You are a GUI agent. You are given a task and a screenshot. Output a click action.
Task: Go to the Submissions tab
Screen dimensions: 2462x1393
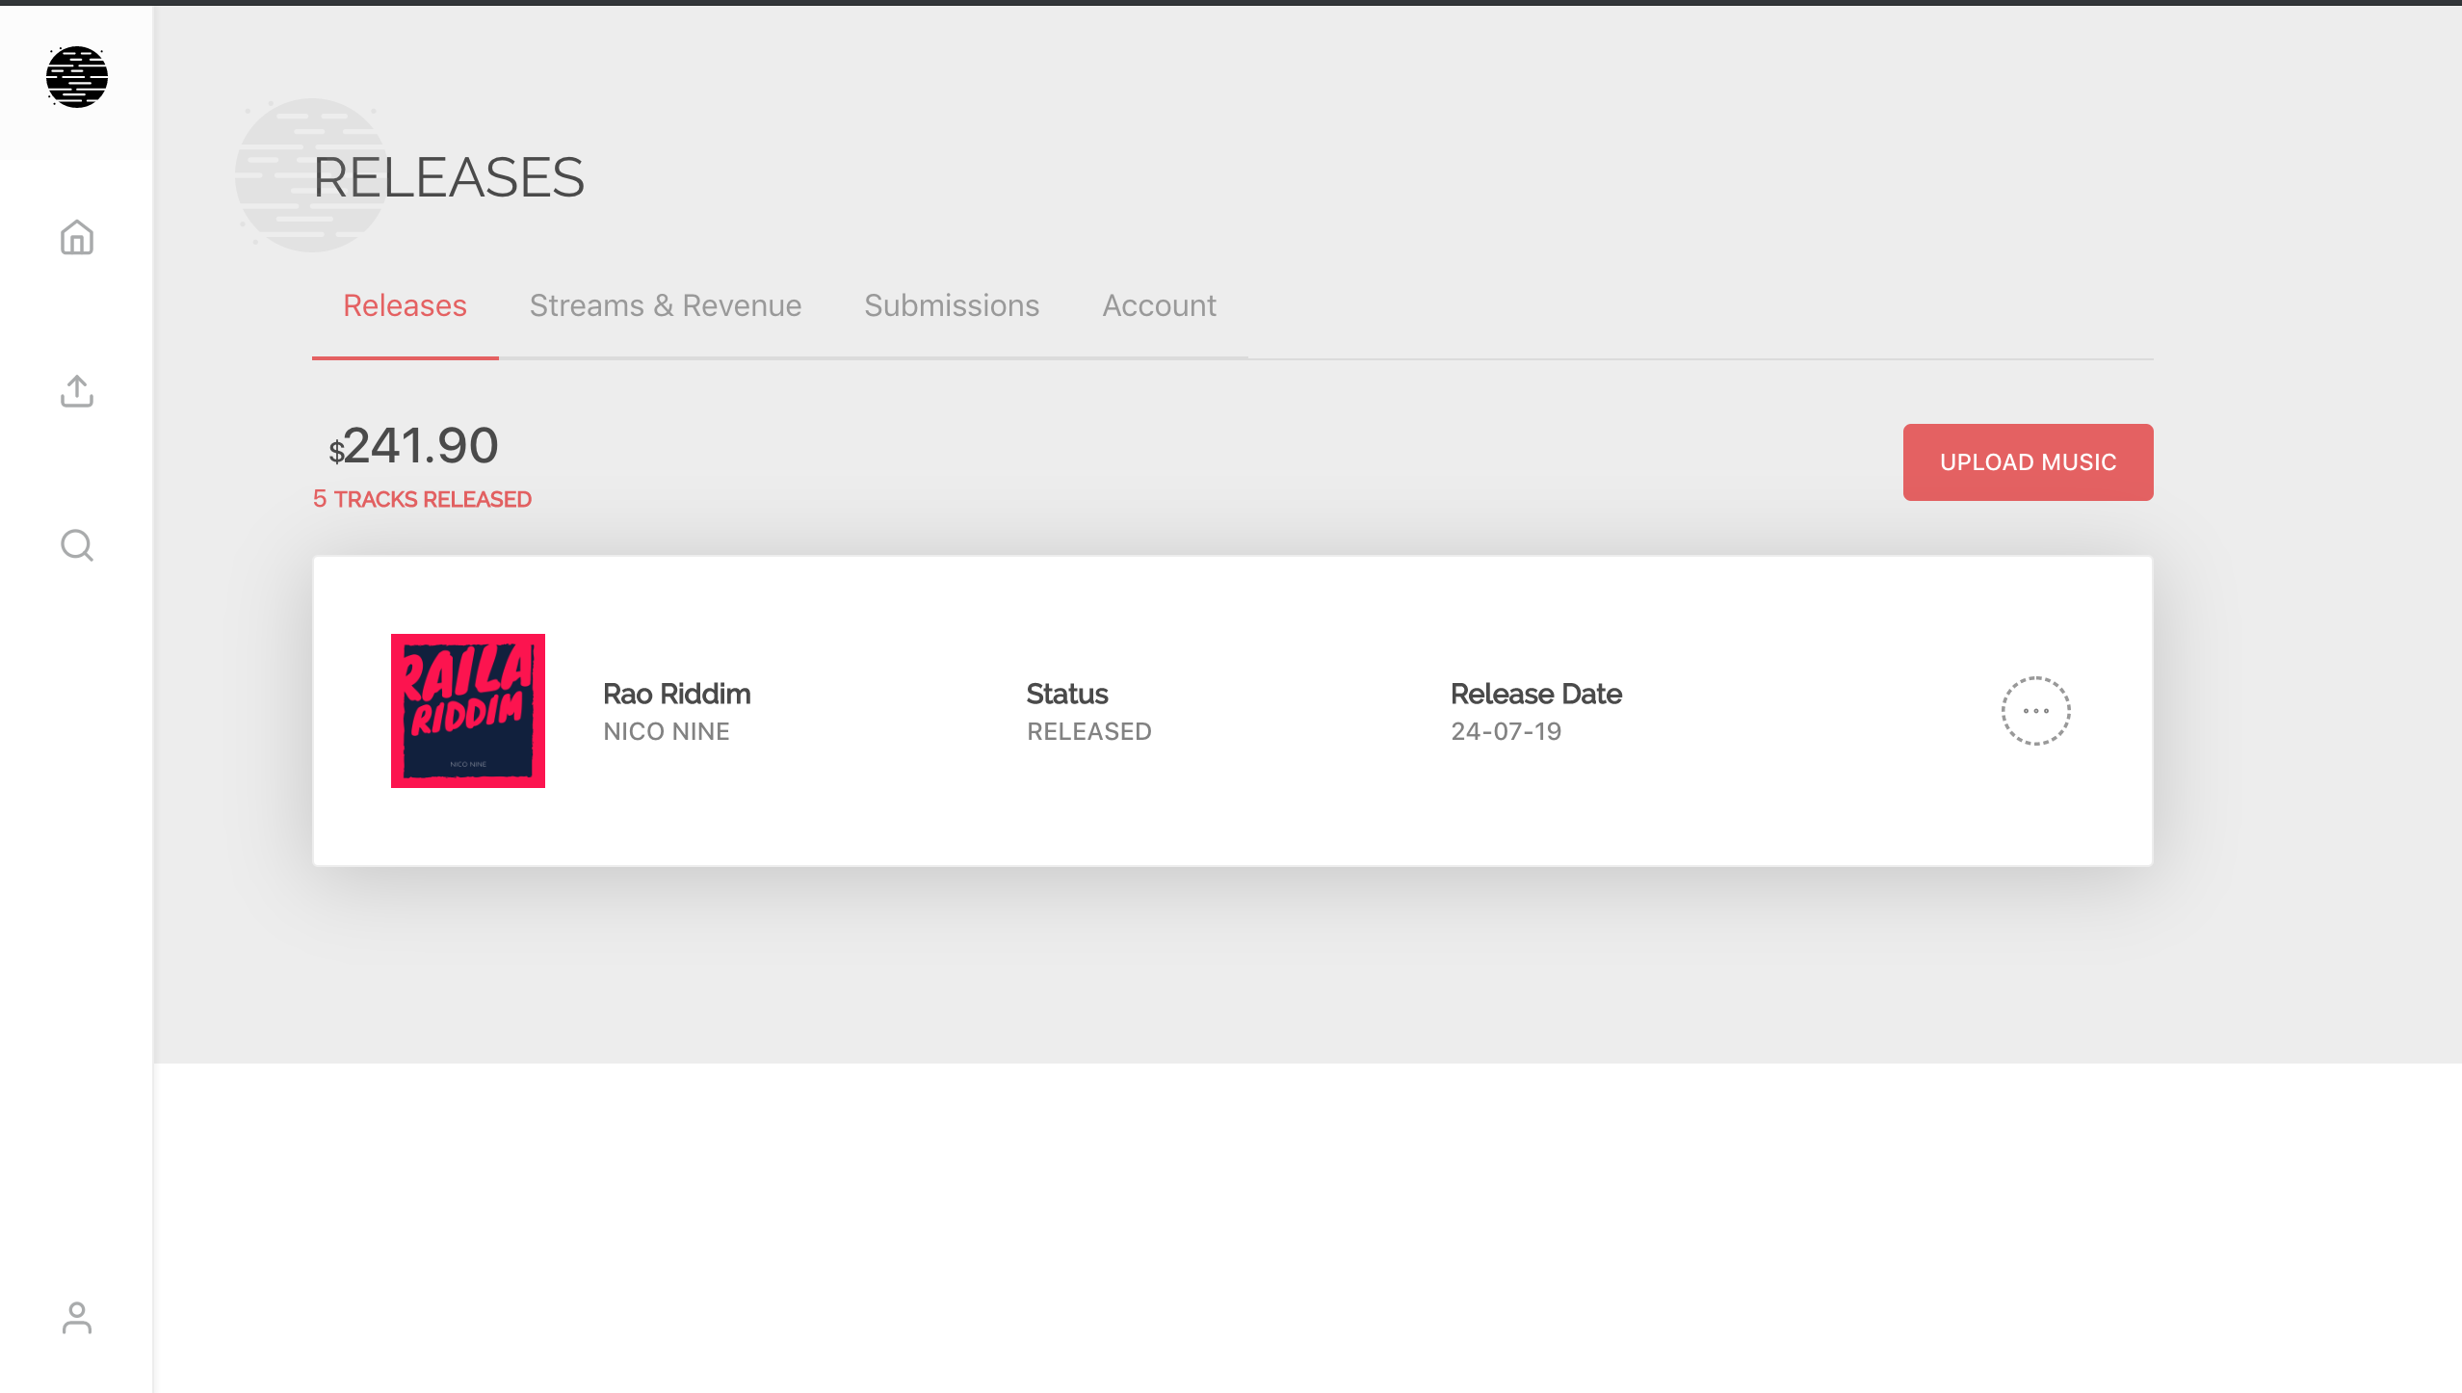pos(951,306)
